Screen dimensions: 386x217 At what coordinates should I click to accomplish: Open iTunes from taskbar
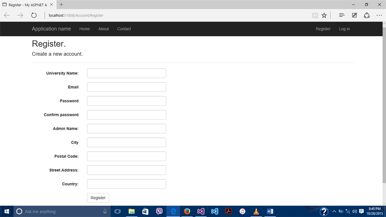(242, 211)
